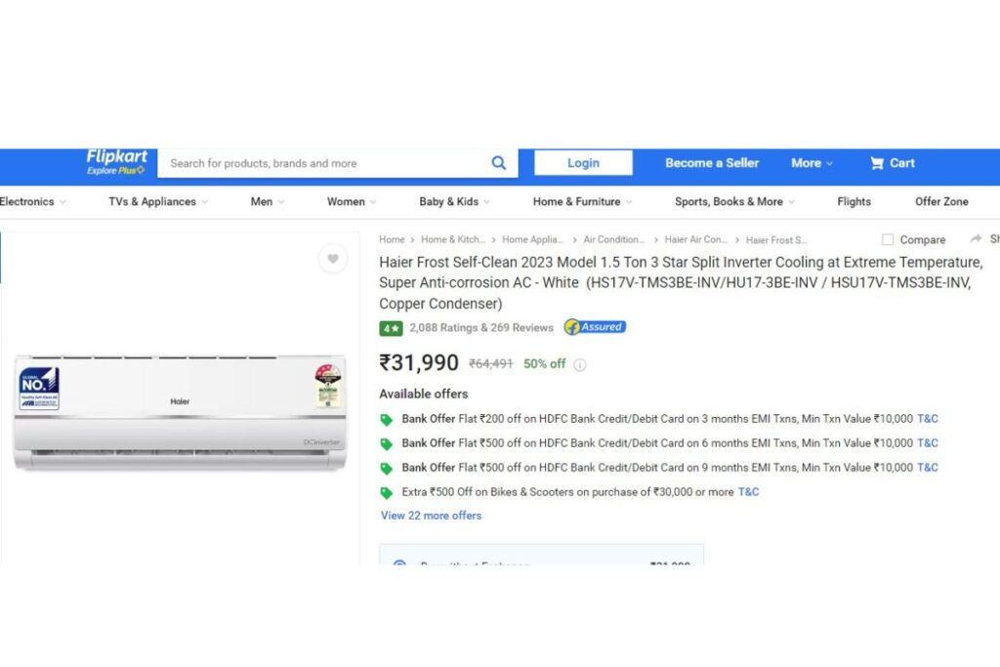Image resolution: width=1000 pixels, height=667 pixels.
Task: Click the 50% off label
Action: (545, 363)
